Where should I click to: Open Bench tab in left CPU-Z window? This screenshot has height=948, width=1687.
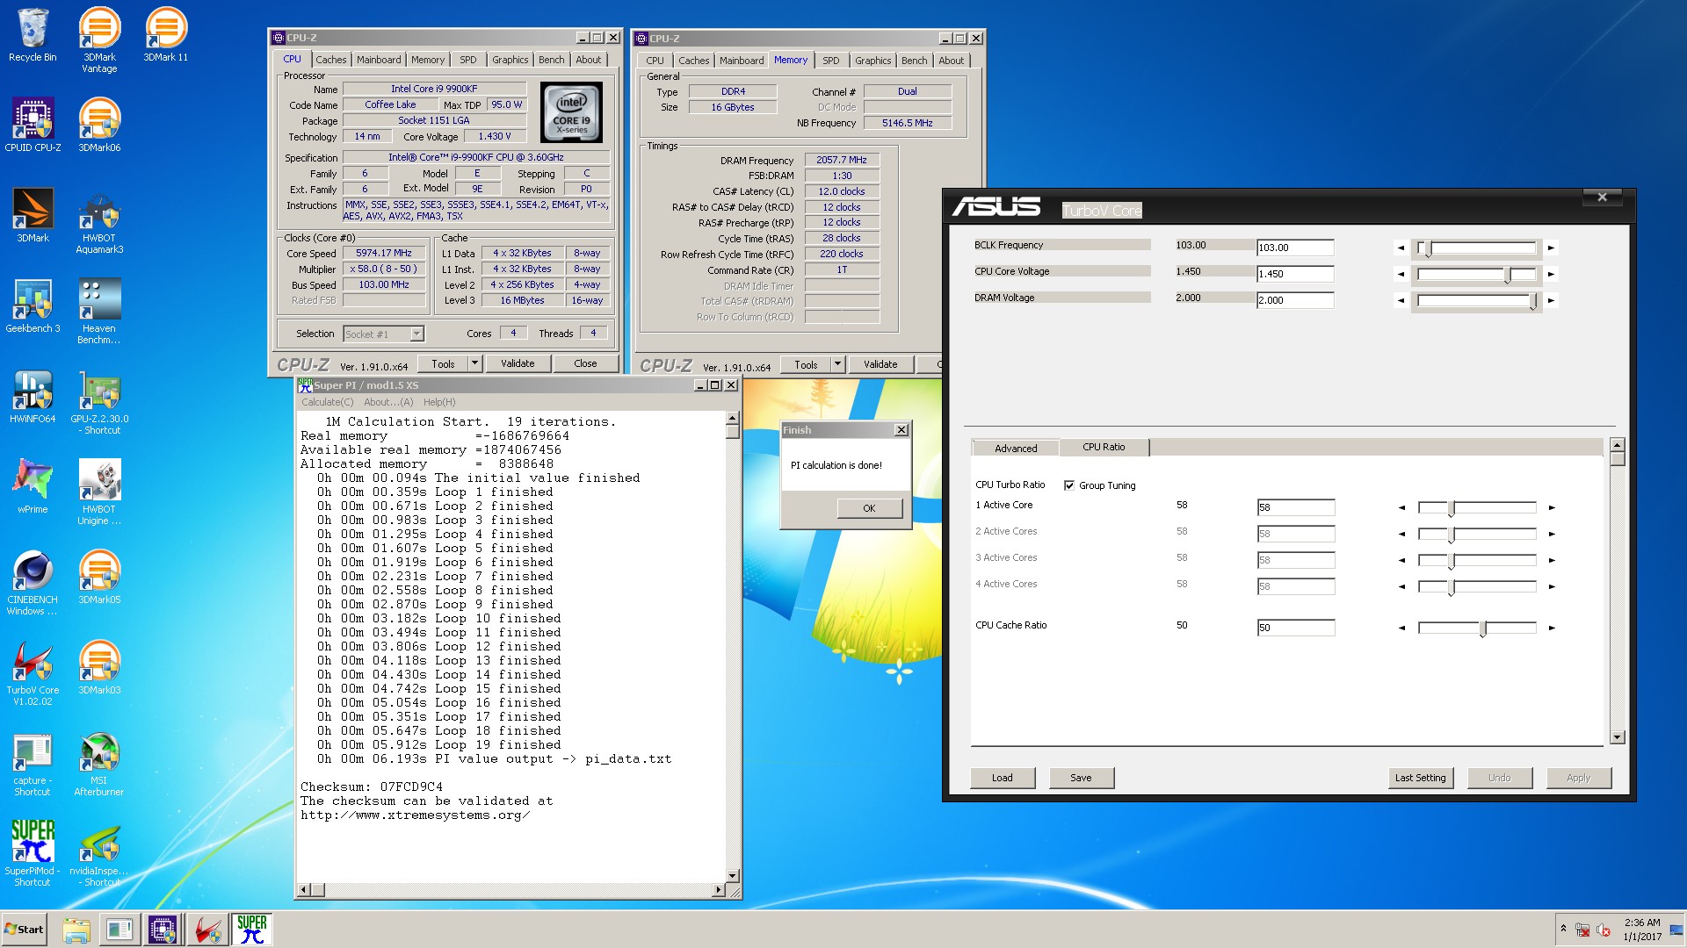click(552, 60)
